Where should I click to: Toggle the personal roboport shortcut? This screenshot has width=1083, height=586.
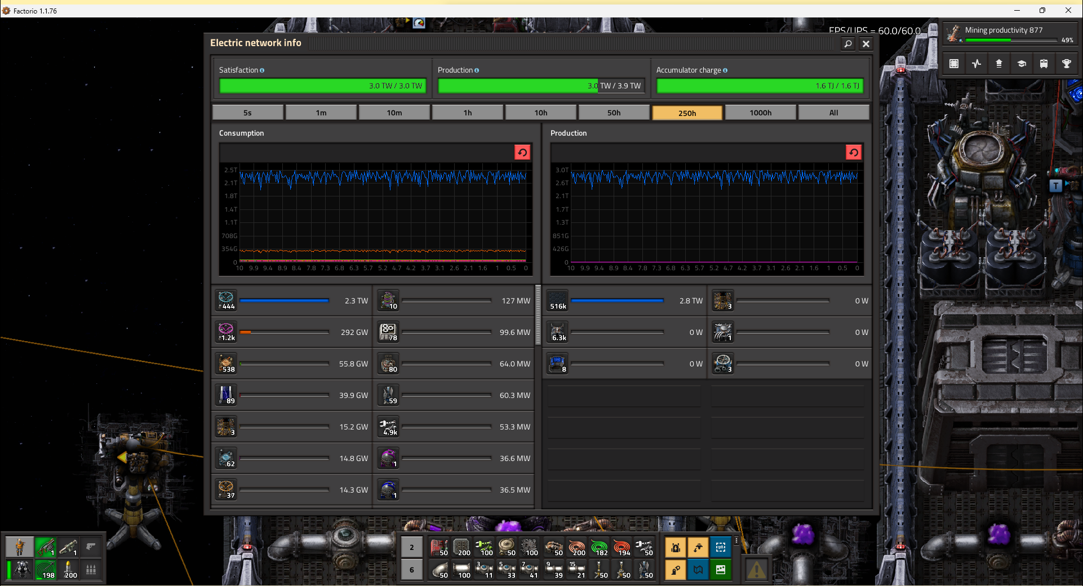tap(698, 547)
